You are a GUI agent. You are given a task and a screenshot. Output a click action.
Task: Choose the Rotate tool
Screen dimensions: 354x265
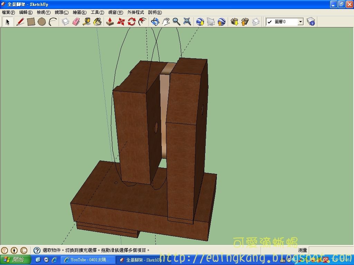[x=131, y=22]
